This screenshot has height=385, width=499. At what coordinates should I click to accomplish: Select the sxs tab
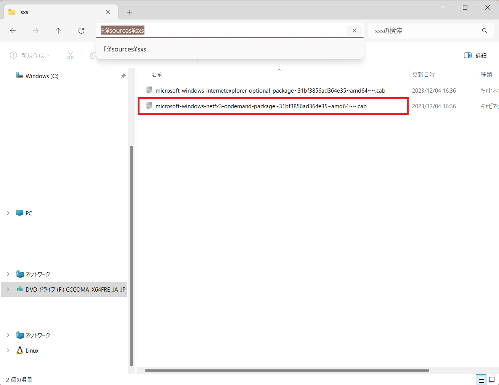pos(61,12)
